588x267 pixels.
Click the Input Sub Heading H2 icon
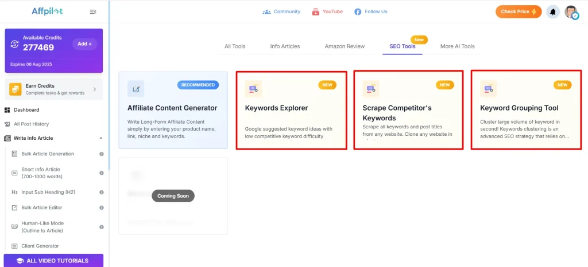point(14,192)
